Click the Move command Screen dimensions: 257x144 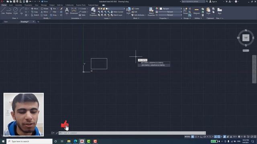(x=35, y=8)
